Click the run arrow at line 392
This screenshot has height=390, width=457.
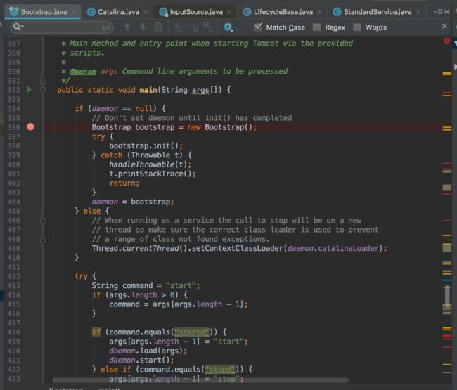tap(30, 90)
